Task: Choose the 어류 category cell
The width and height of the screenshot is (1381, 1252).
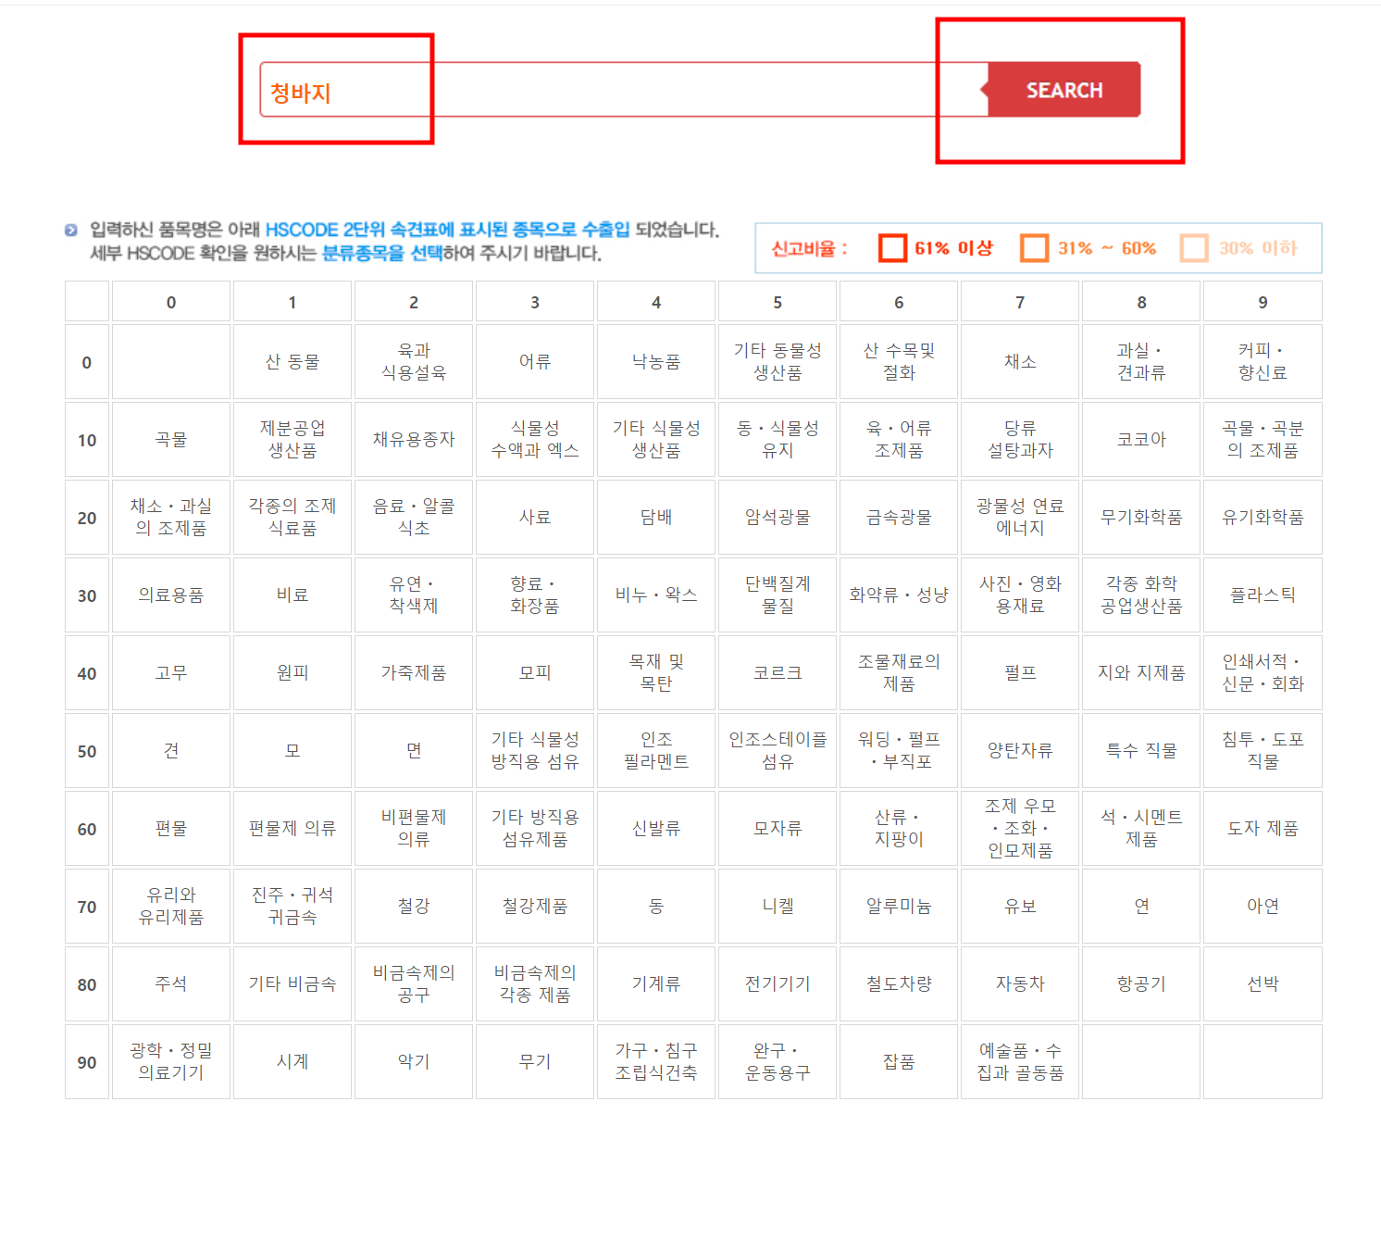Action: coord(535,362)
